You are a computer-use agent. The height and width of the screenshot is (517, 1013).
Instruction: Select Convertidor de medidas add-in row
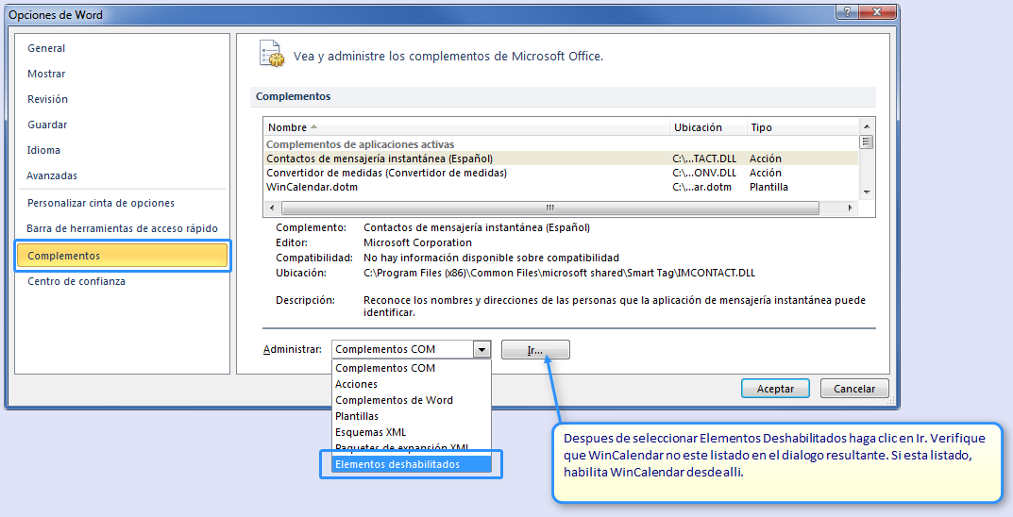tap(386, 173)
